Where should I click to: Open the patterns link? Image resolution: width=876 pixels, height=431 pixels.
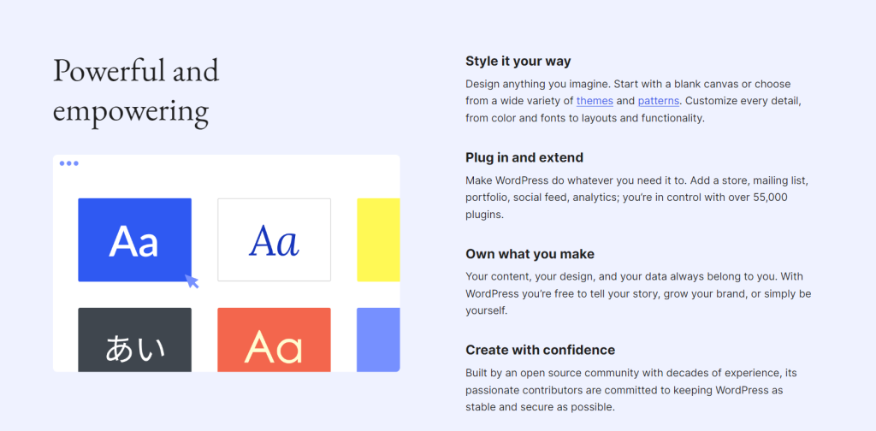659,101
